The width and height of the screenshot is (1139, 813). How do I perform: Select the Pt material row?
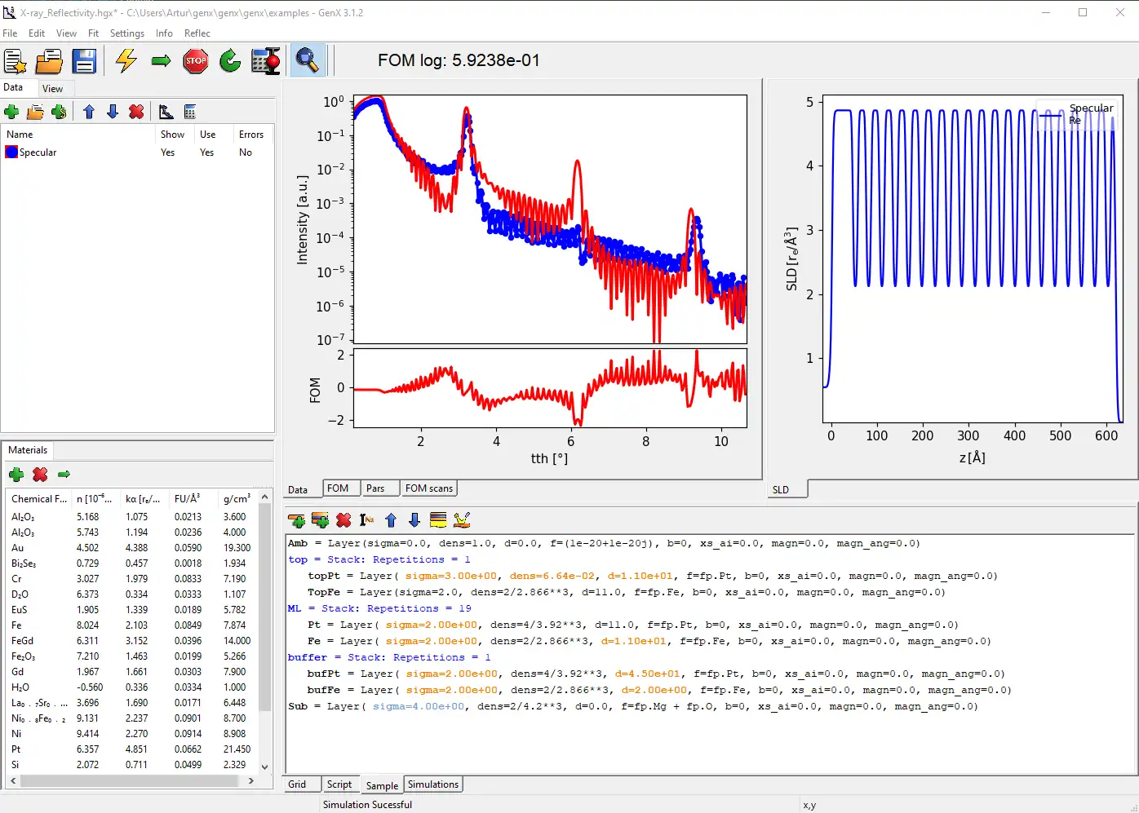coord(16,749)
